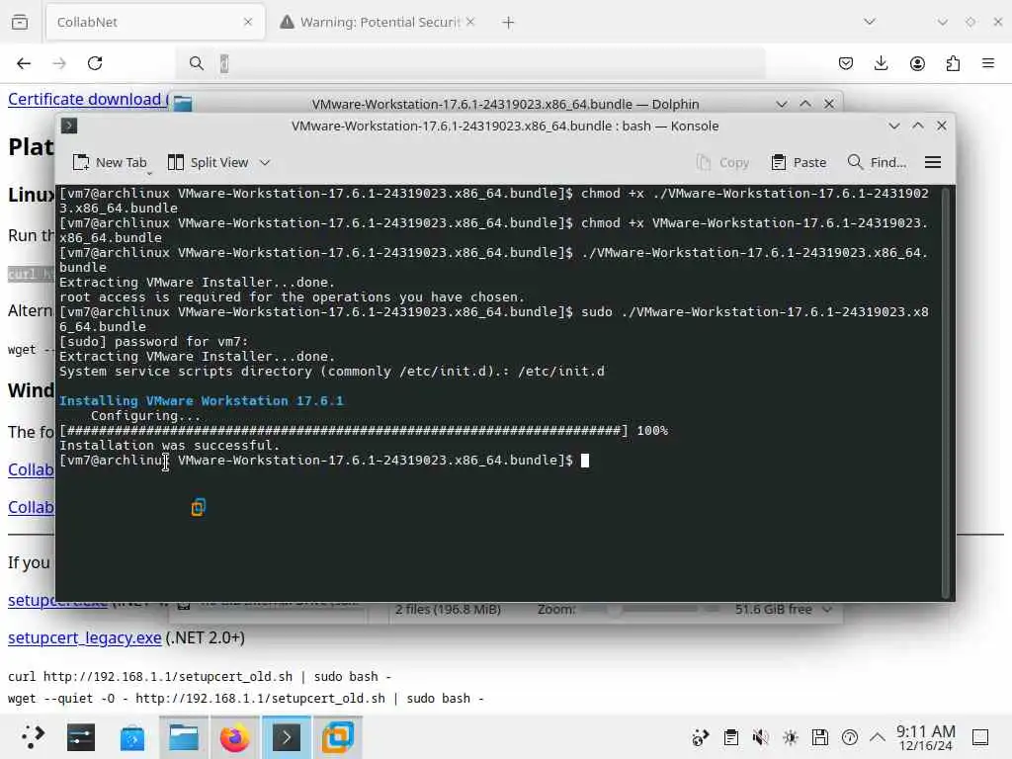This screenshot has width=1012, height=759.
Task: Open the brightness tray icon
Action: (791, 737)
